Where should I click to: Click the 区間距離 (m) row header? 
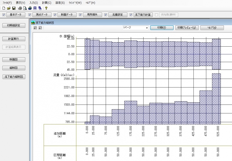point(60,156)
